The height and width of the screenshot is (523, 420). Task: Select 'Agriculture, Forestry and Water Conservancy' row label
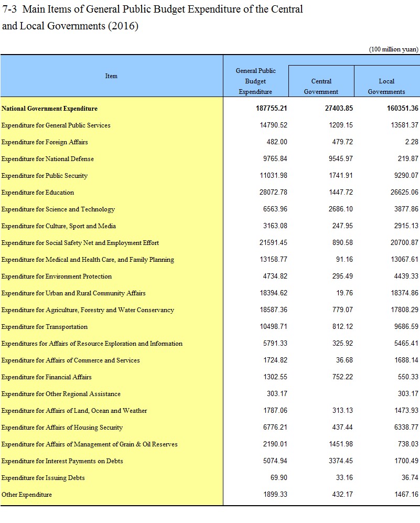[88, 310]
